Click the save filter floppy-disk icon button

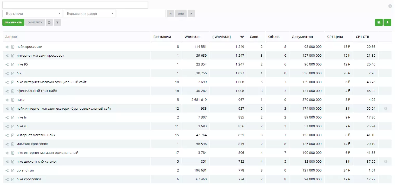tap(49, 22)
